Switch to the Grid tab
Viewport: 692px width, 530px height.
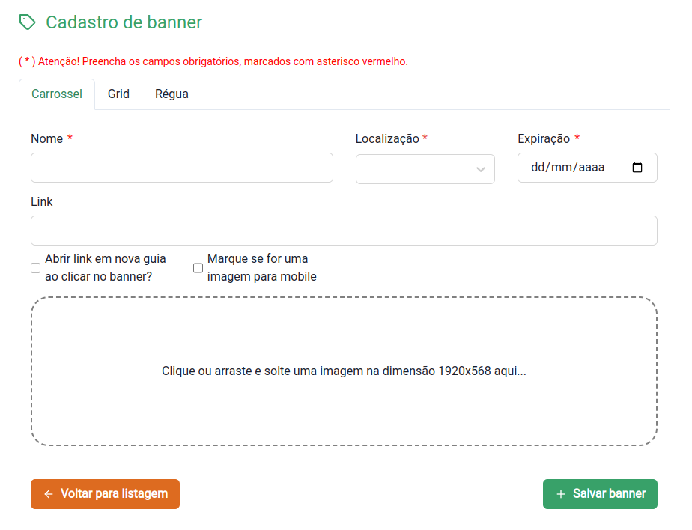[x=118, y=94]
